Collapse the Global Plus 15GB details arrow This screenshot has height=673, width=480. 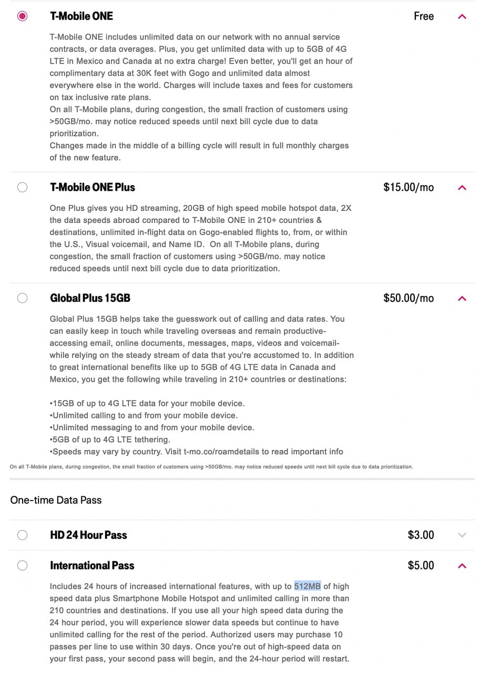click(x=462, y=298)
